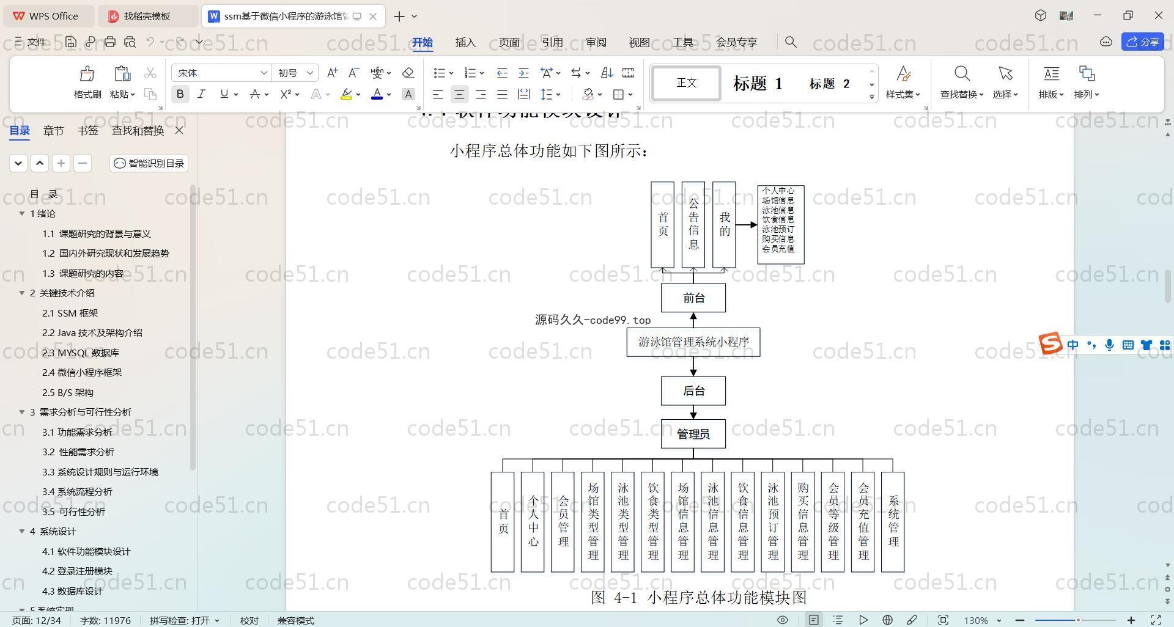Click the Fit Page icon in status bar
Image resolution: width=1174 pixels, height=627 pixels.
(x=943, y=620)
